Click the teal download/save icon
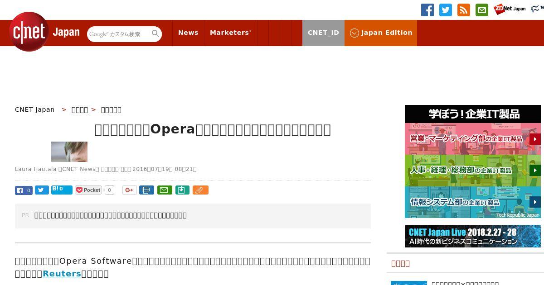 [x=182, y=190]
